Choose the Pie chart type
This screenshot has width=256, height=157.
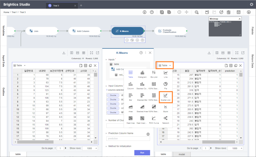166,86
